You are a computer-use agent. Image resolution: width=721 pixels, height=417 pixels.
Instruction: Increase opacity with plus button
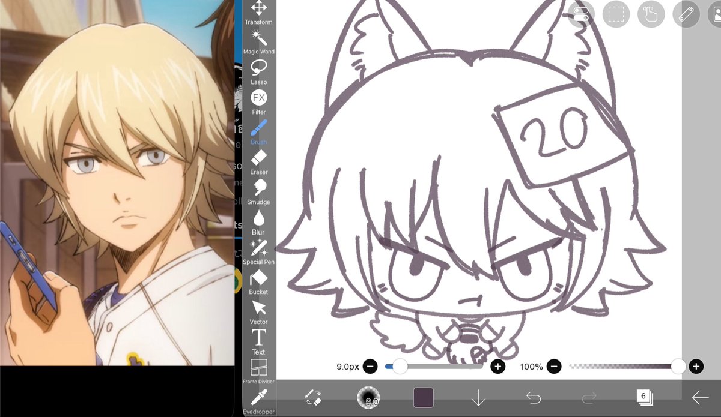pos(696,366)
